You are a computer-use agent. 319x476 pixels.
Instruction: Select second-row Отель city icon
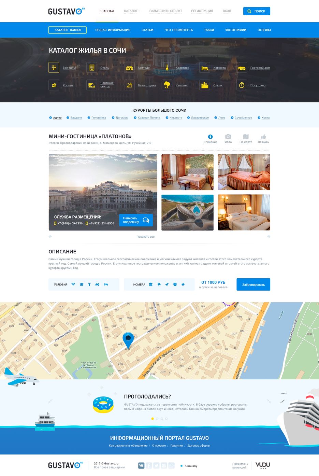[205, 85]
